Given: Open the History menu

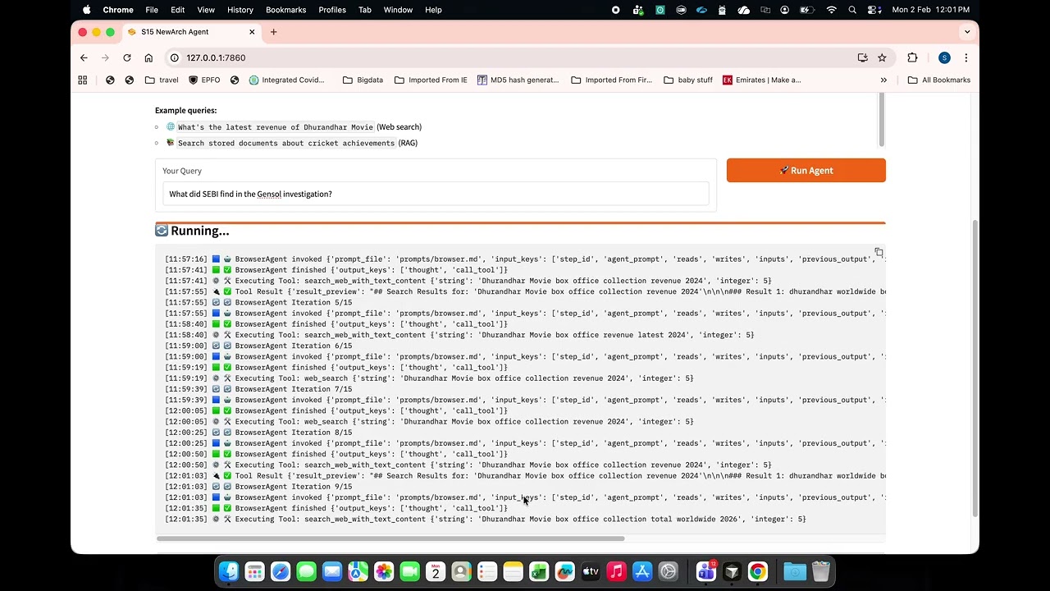Looking at the screenshot, I should pos(240,10).
